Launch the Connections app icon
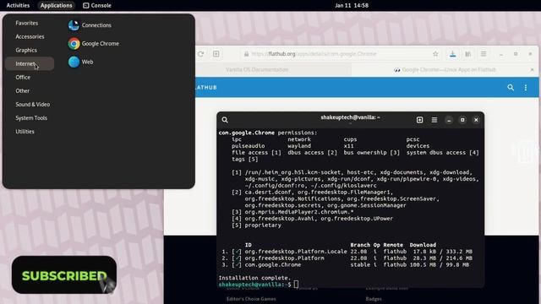 click(74, 25)
